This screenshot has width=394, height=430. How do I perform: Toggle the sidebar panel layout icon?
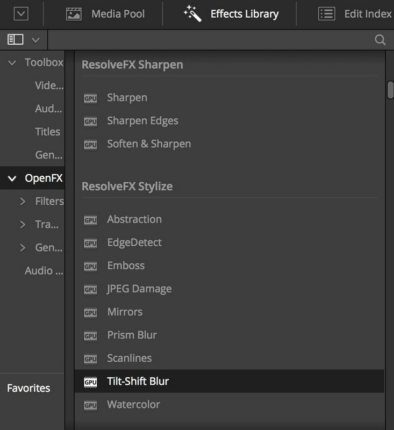[x=16, y=39]
